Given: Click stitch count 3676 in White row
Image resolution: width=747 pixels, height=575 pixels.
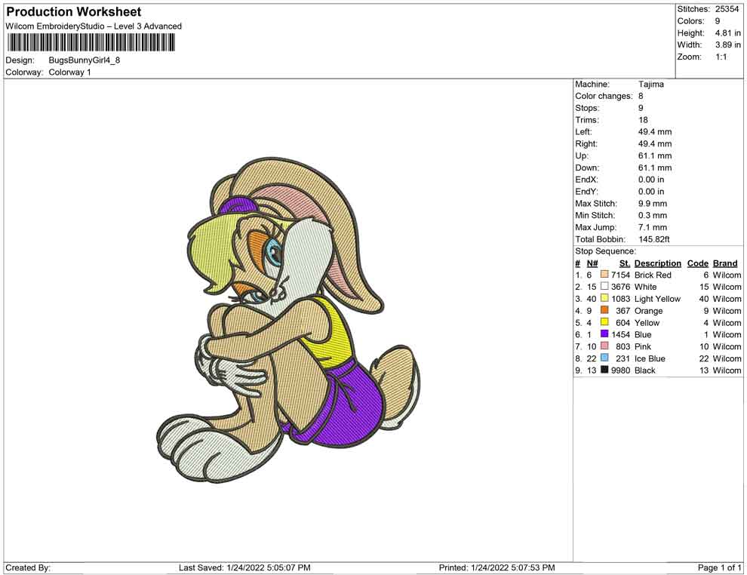Looking at the screenshot, I should point(620,287).
